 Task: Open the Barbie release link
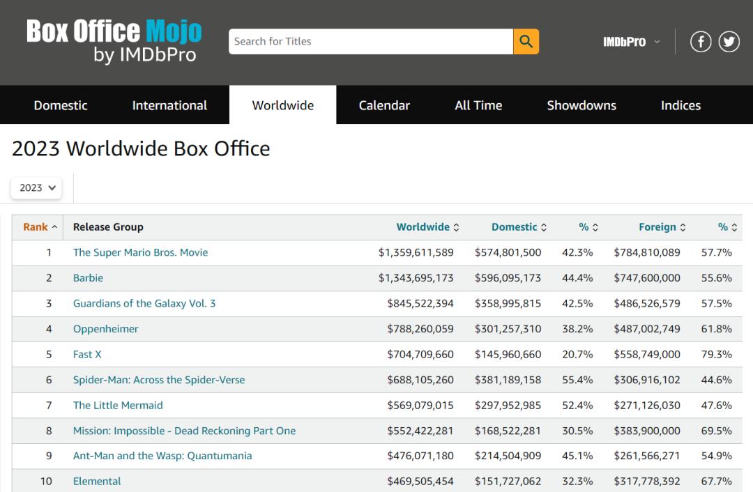88,278
